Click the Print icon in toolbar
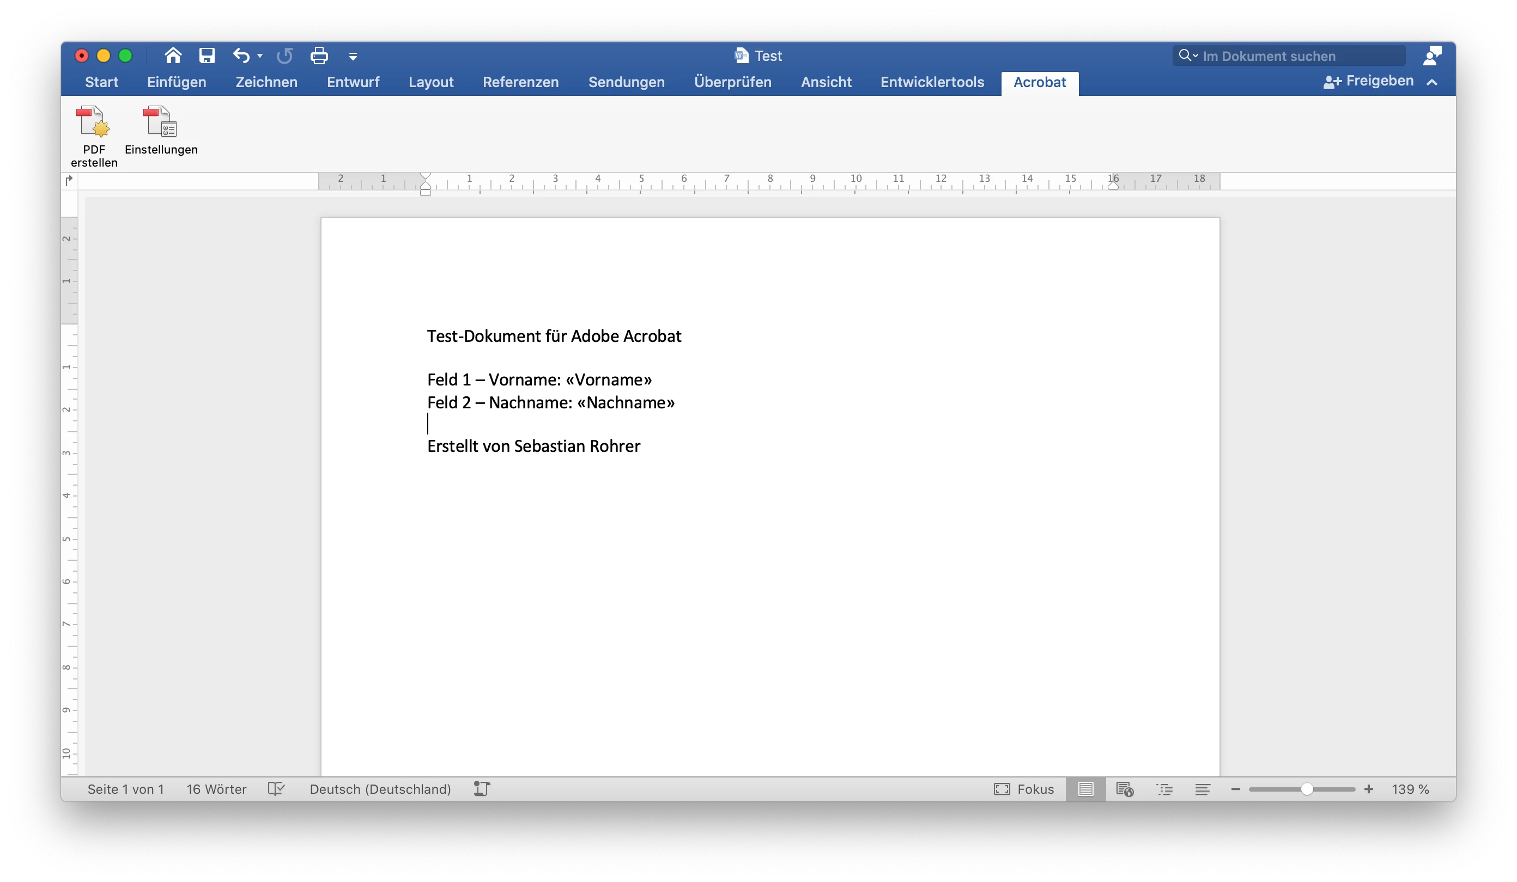This screenshot has height=882, width=1517. (x=319, y=56)
